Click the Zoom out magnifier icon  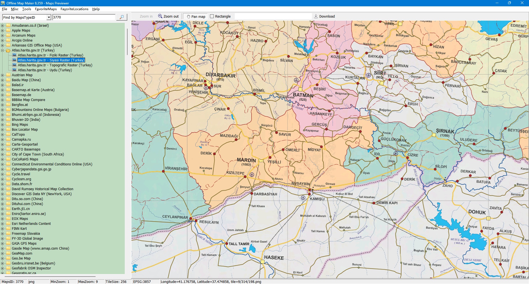click(x=160, y=16)
